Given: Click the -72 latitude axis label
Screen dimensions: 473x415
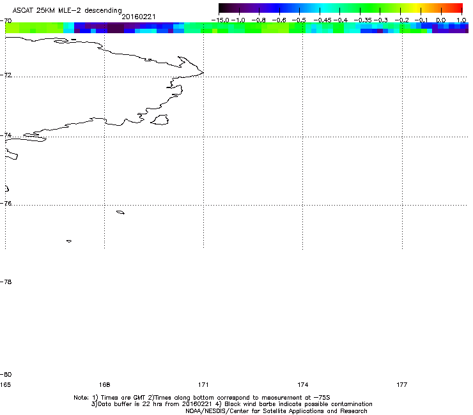Looking at the screenshot, I should tap(6, 75).
